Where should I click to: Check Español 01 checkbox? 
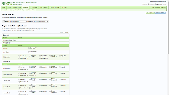pos(40,67)
